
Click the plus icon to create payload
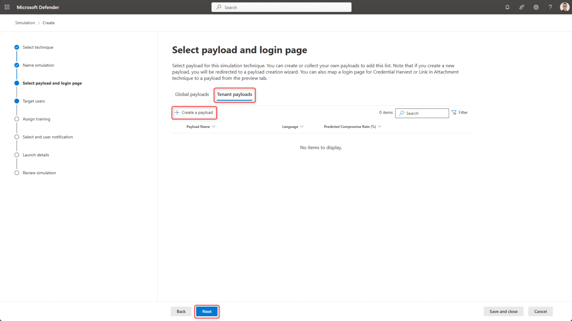(177, 112)
